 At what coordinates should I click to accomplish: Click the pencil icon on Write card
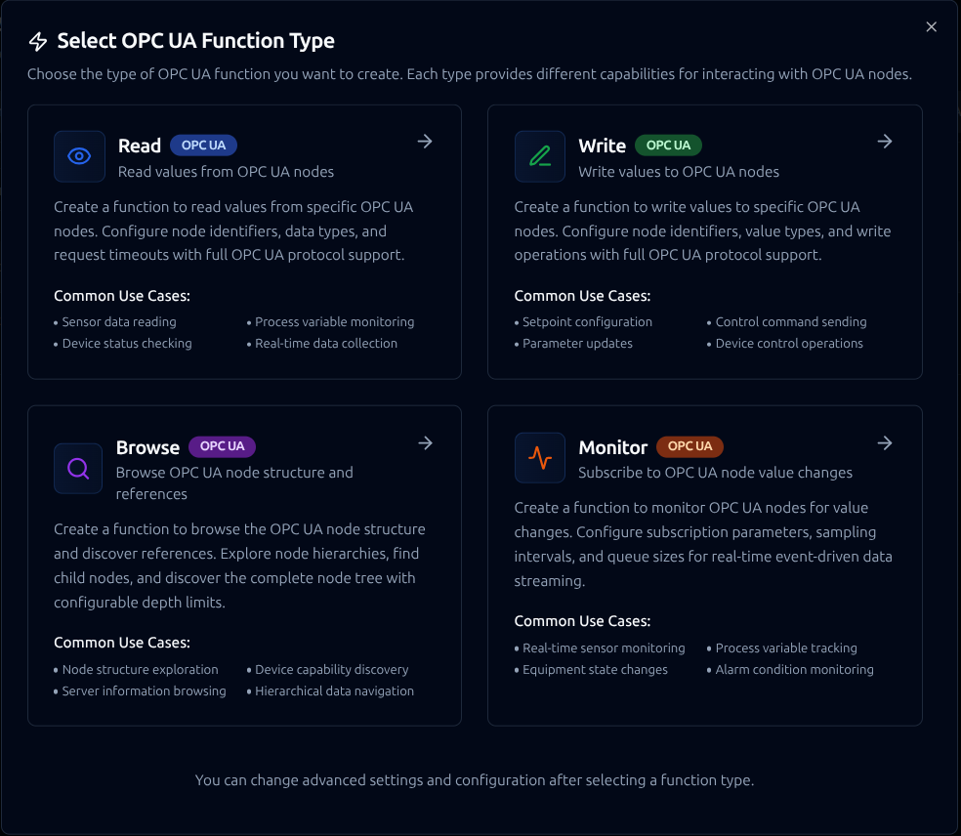(540, 156)
